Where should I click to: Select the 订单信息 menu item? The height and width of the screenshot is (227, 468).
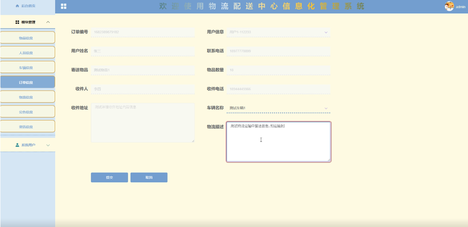coord(27,82)
